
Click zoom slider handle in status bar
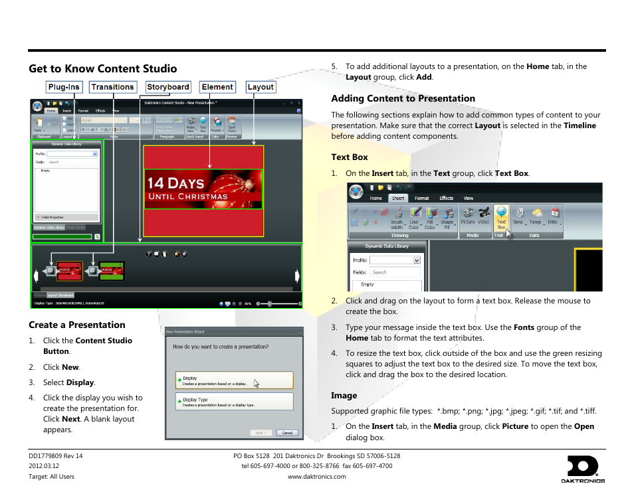(x=270, y=303)
